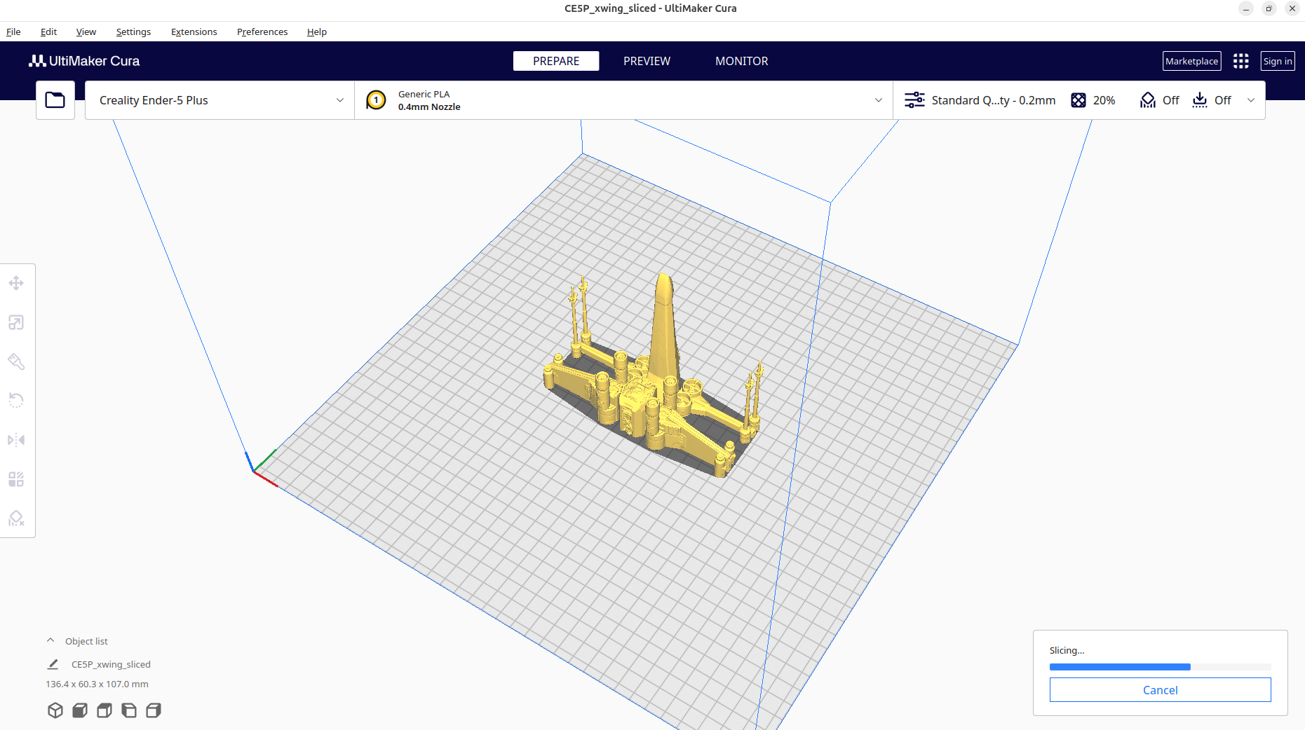Click the Open File folder icon
This screenshot has height=730, width=1305.
point(55,100)
